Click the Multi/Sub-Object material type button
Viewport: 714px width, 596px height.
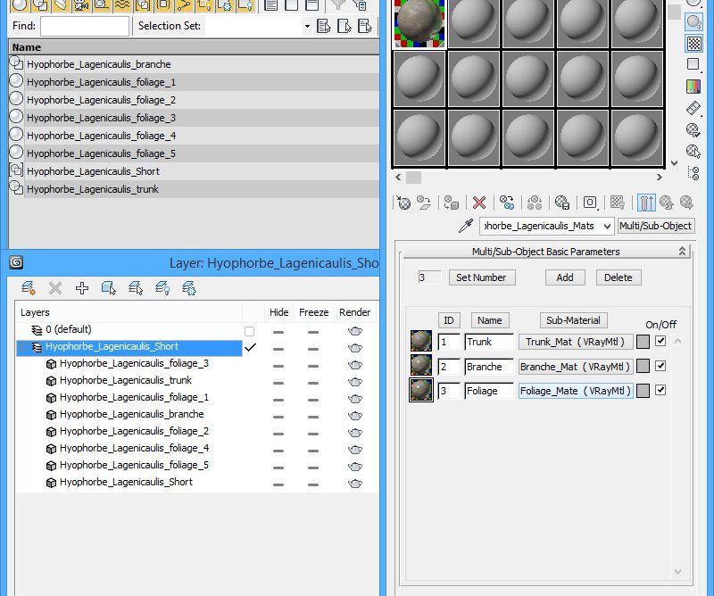point(655,226)
